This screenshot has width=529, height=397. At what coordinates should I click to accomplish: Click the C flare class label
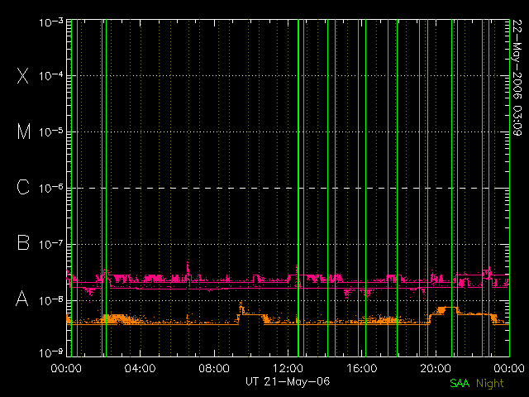click(x=23, y=187)
